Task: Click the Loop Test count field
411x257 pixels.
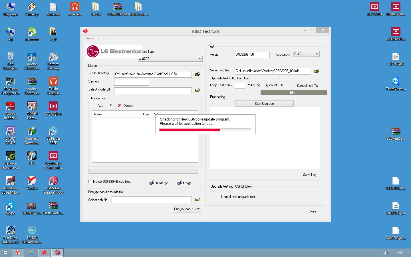Action: 240,85
